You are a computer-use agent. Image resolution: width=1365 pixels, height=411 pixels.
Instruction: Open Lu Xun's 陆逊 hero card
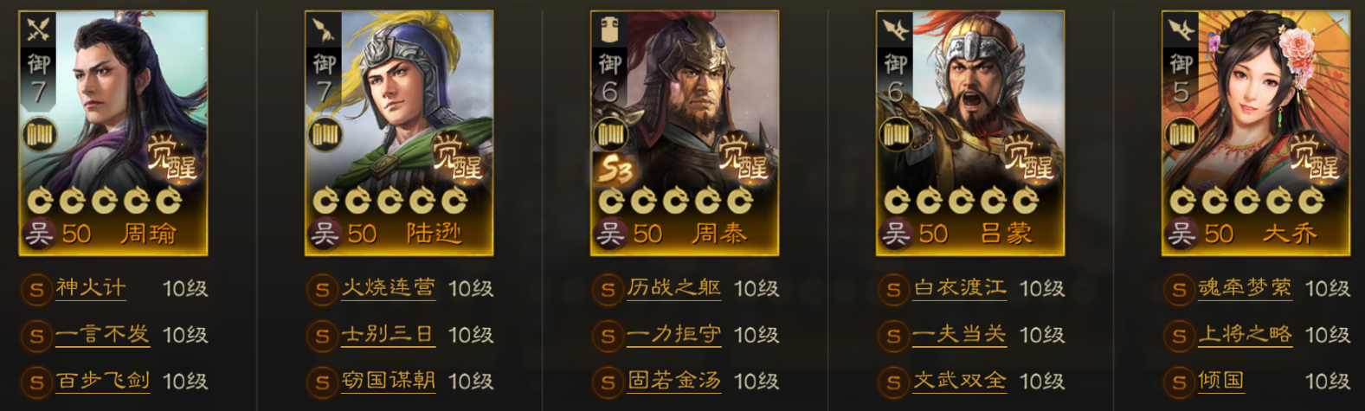399,132
